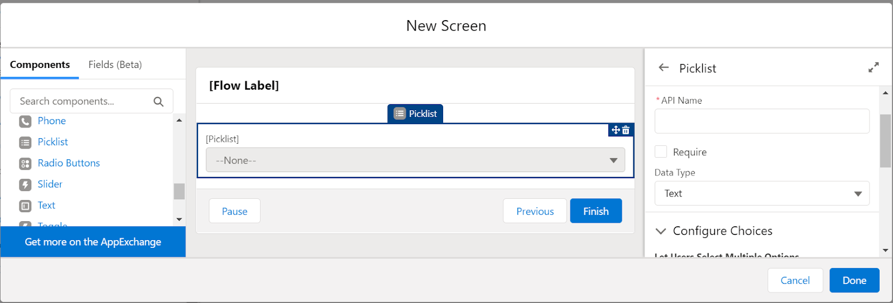893x303 pixels.
Task: Select the Components tab
Action: (x=40, y=65)
